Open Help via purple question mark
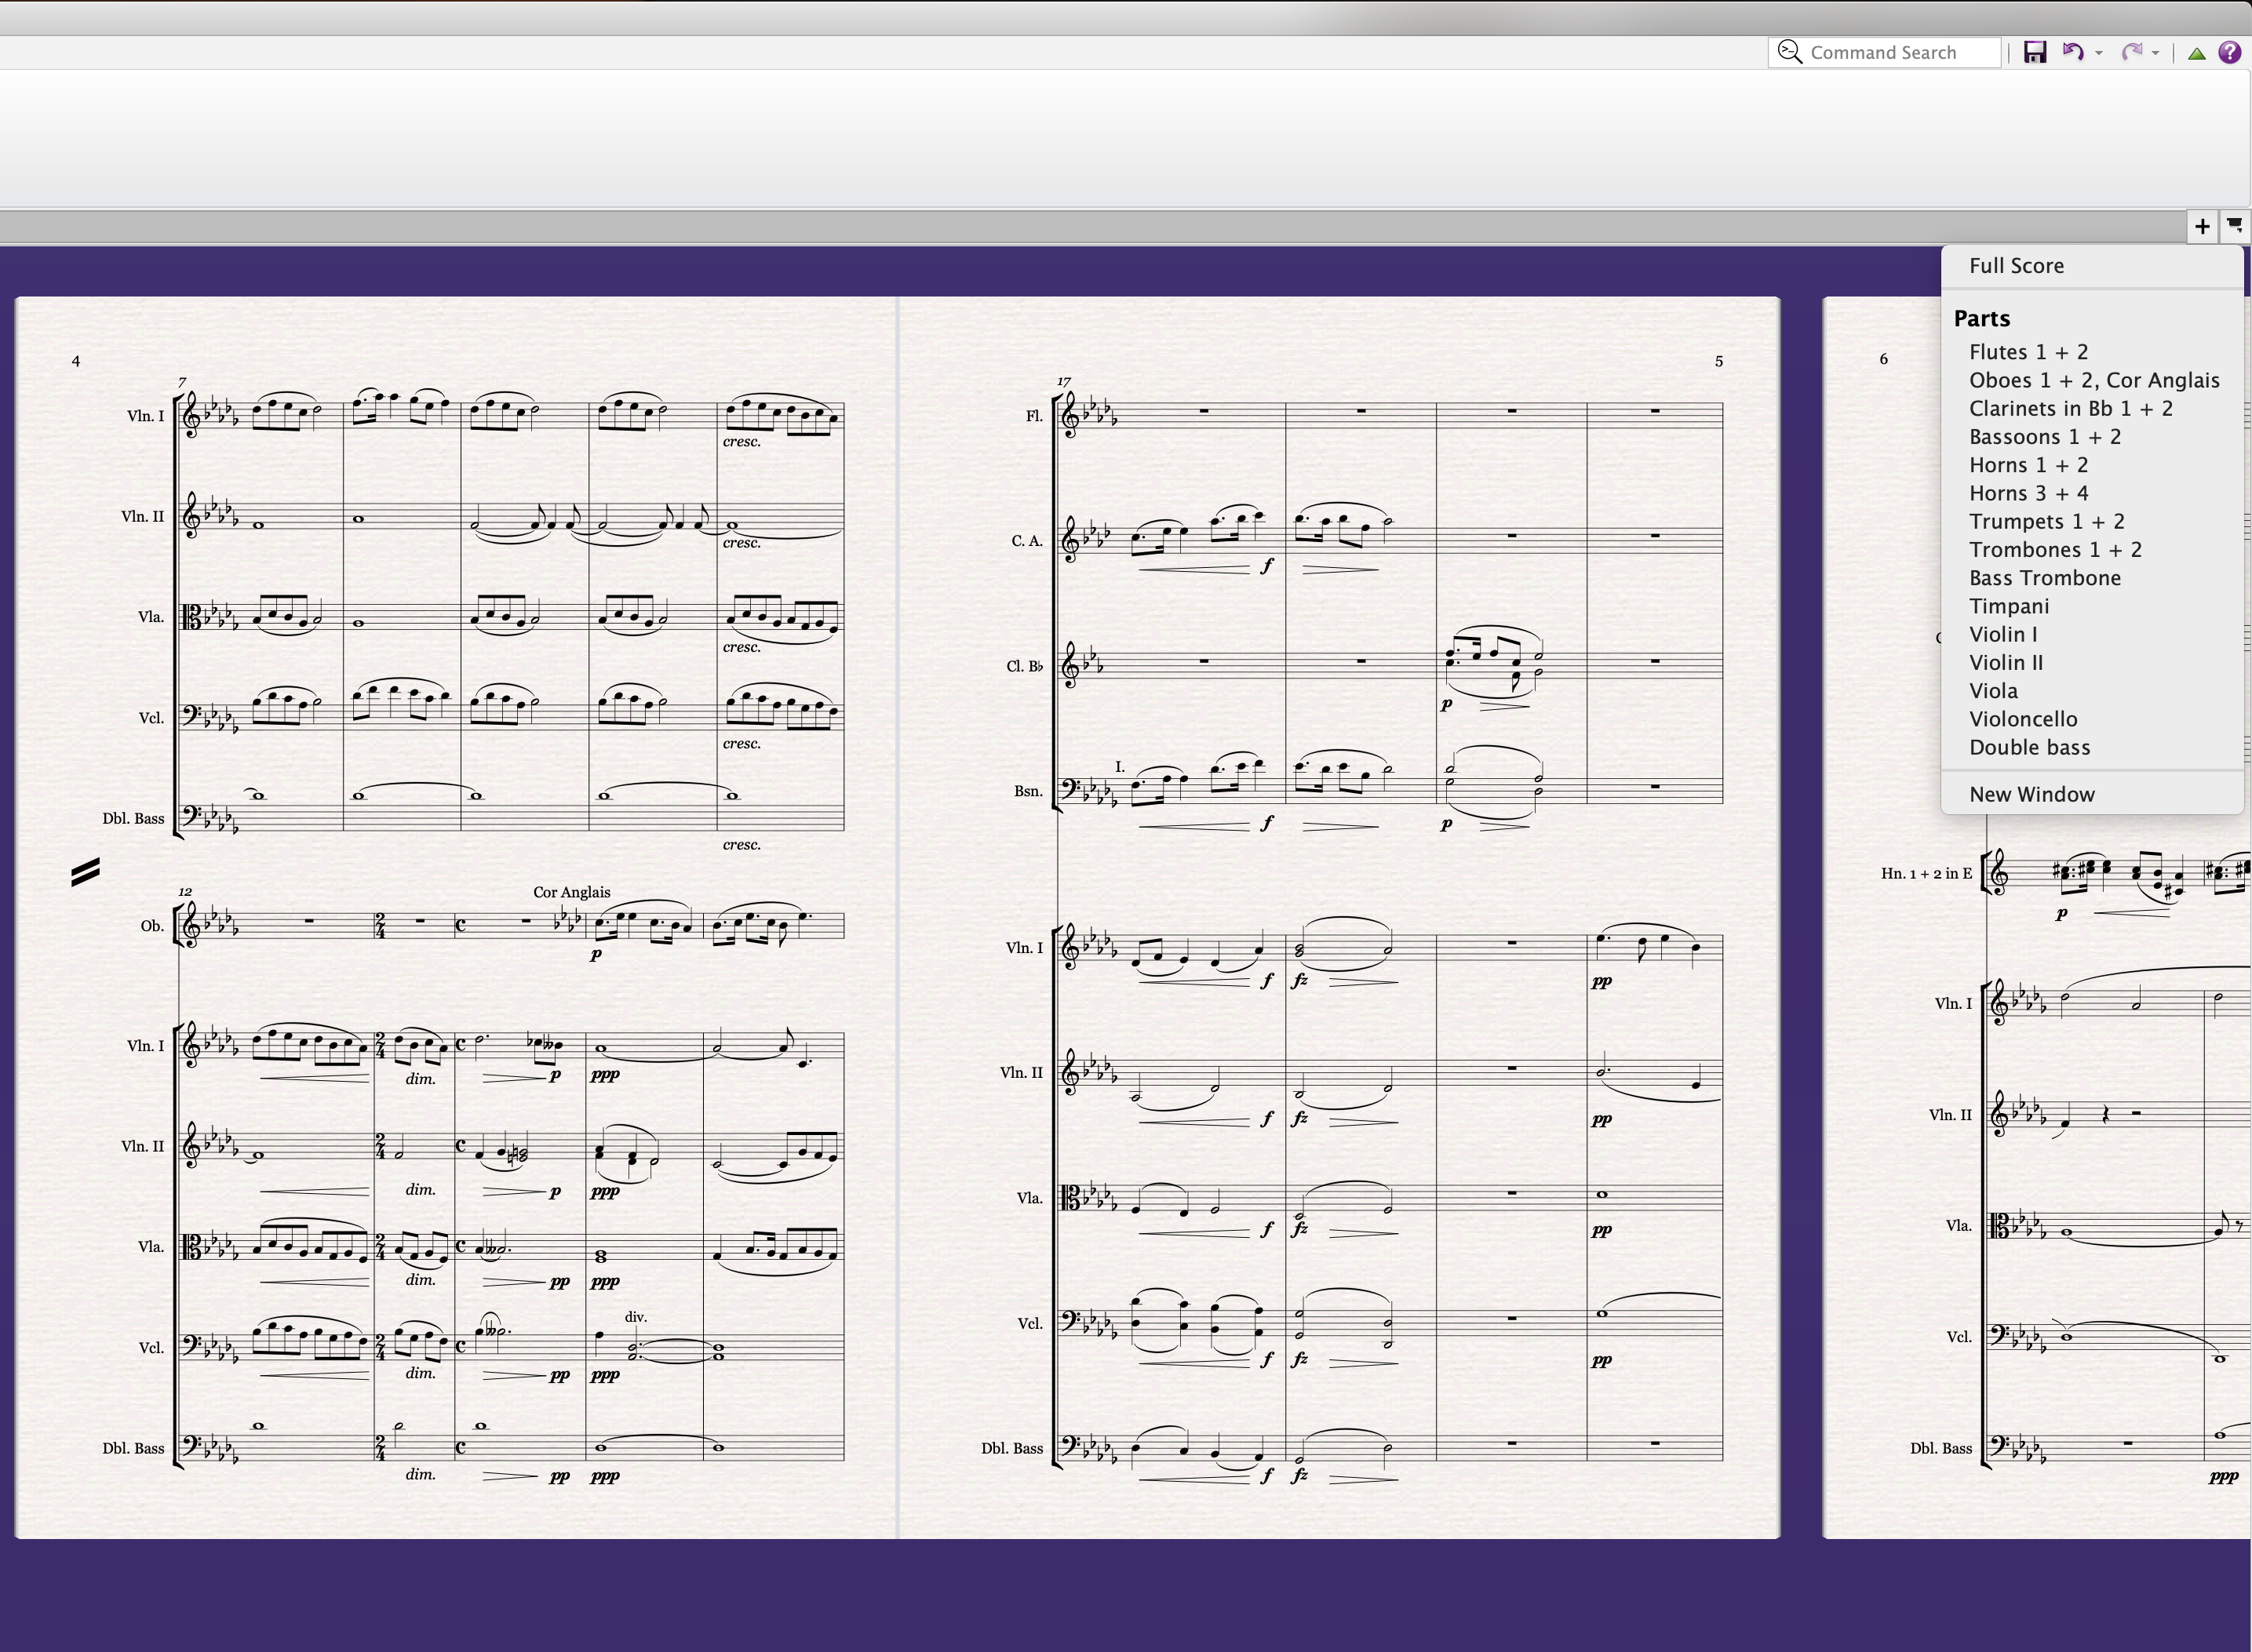This screenshot has width=2252, height=1652. point(2230,52)
